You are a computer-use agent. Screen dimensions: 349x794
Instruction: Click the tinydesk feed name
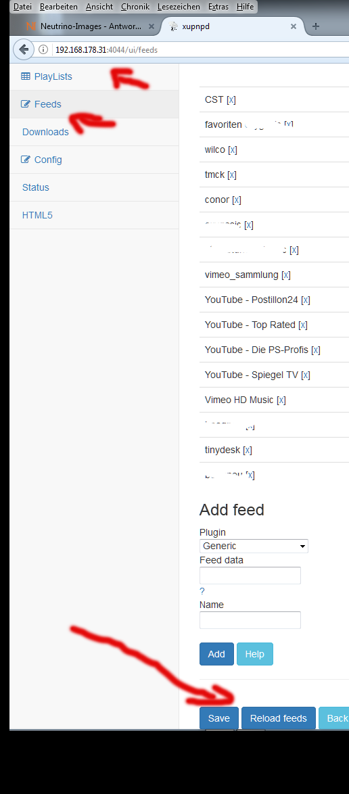tap(223, 450)
